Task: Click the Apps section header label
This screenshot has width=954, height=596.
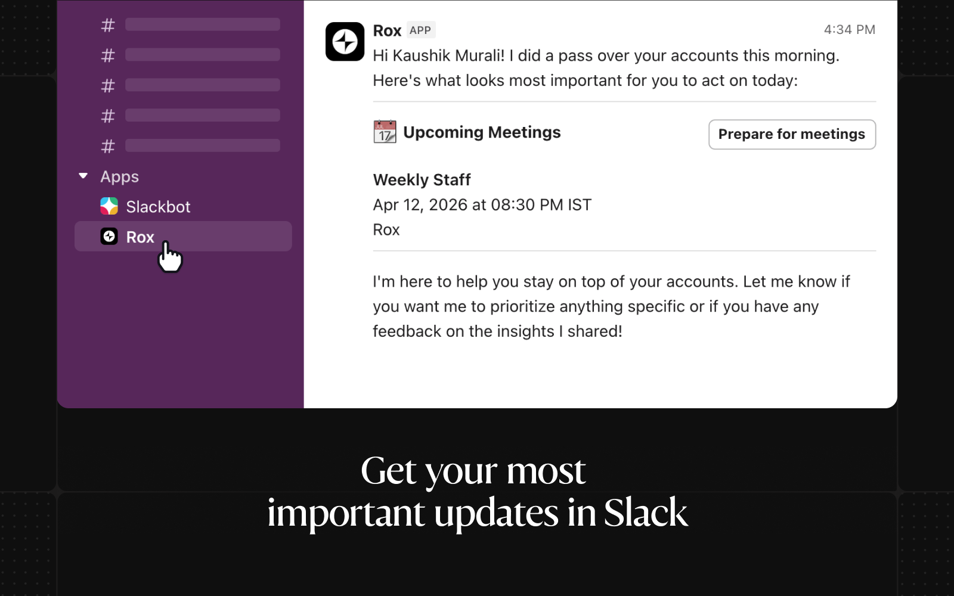Action: pyautogui.click(x=119, y=176)
